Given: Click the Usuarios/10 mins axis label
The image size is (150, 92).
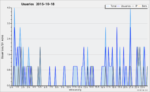Looking at the screenshot, I should pyautogui.click(x=2, y=47).
